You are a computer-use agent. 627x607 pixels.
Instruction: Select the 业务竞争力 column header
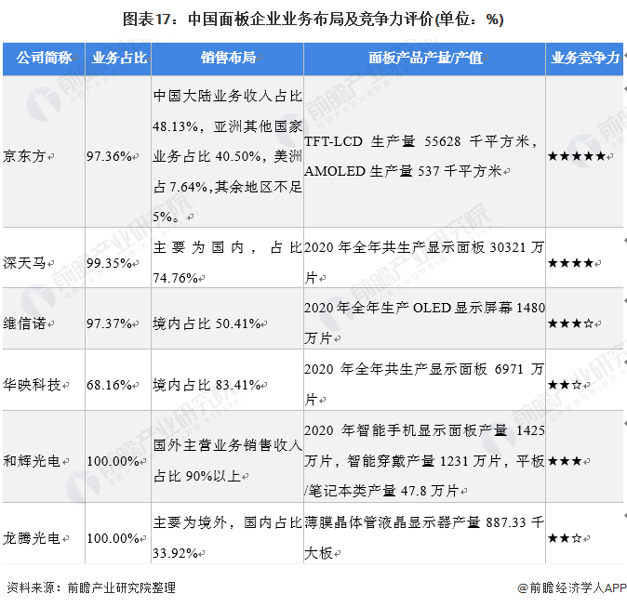pyautogui.click(x=584, y=59)
